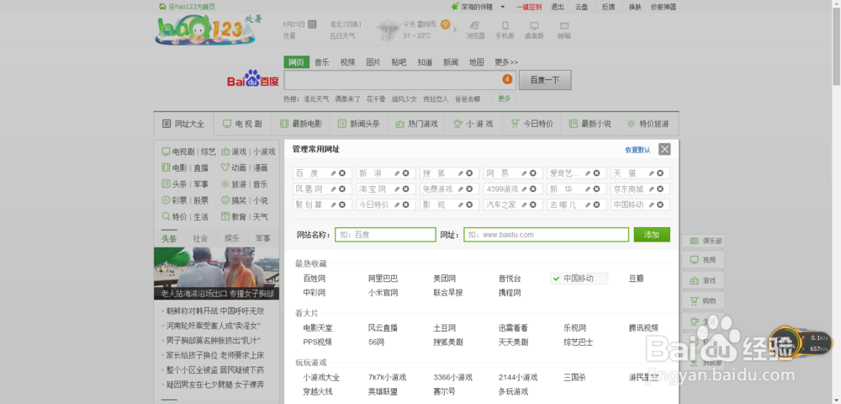
Task: Click 退出 to log out
Action: coord(558,7)
